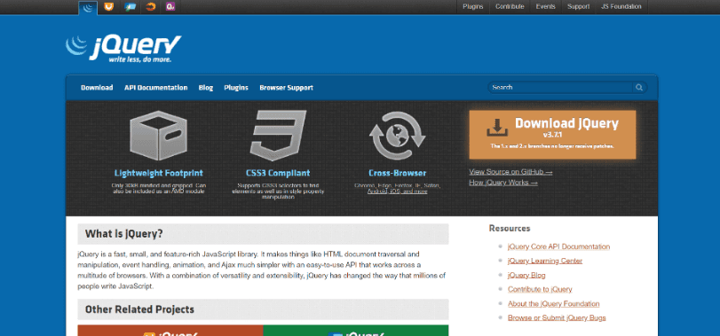Click the Other Related Projects heading
720x336 pixels.
pos(139,309)
